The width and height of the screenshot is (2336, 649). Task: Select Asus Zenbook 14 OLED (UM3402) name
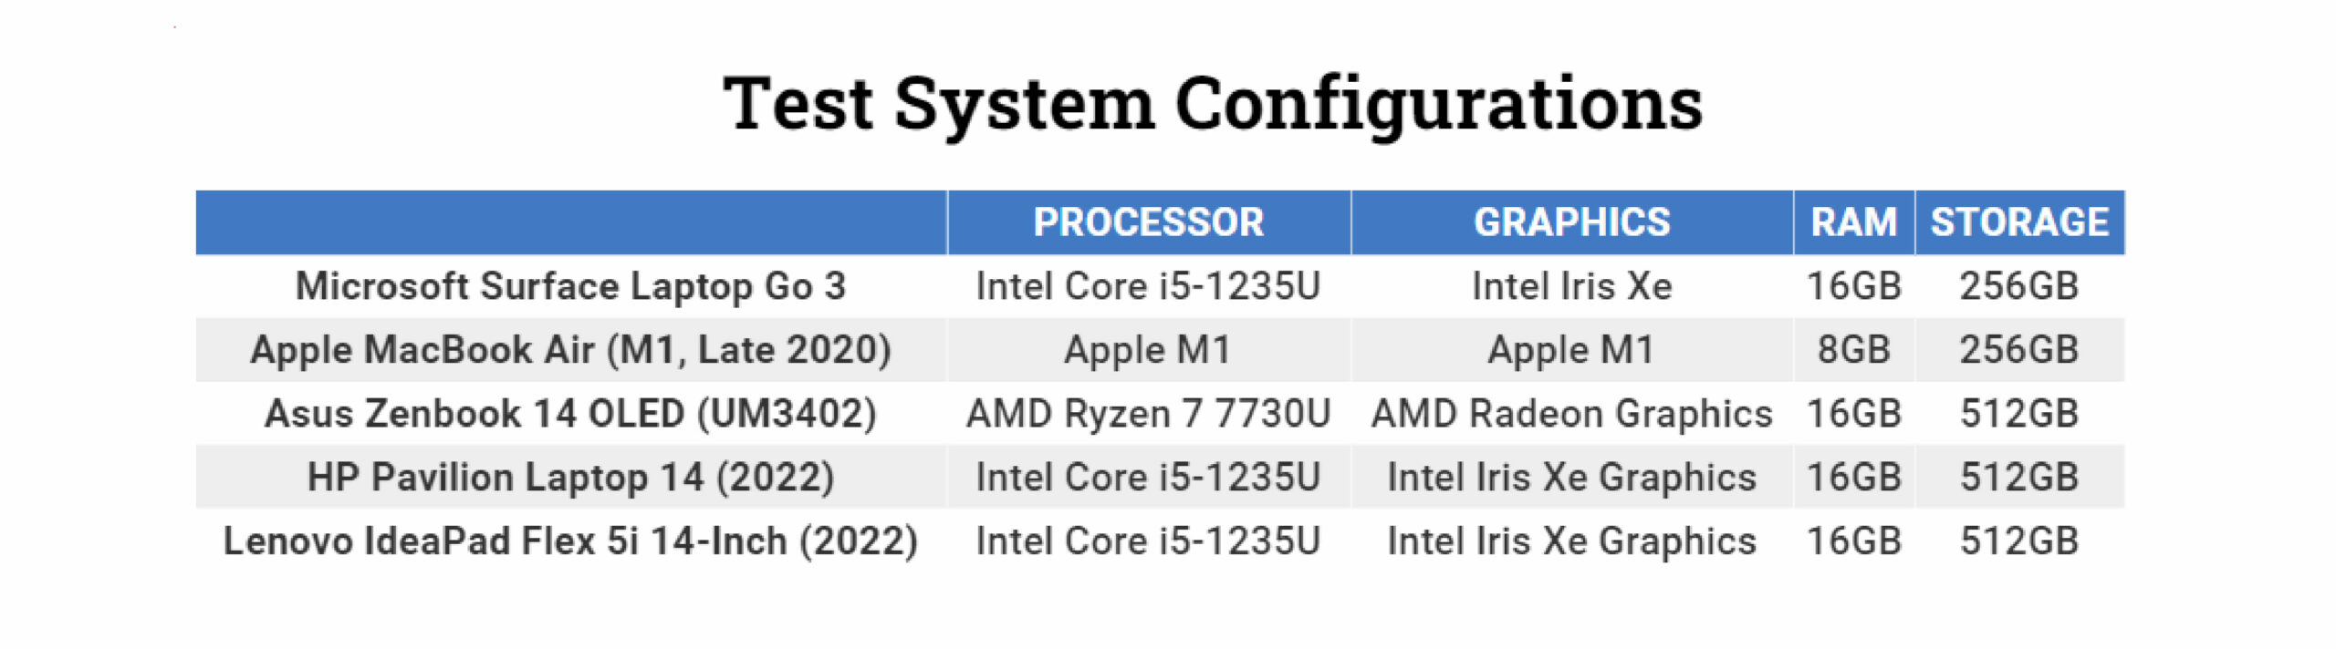pyautogui.click(x=571, y=414)
